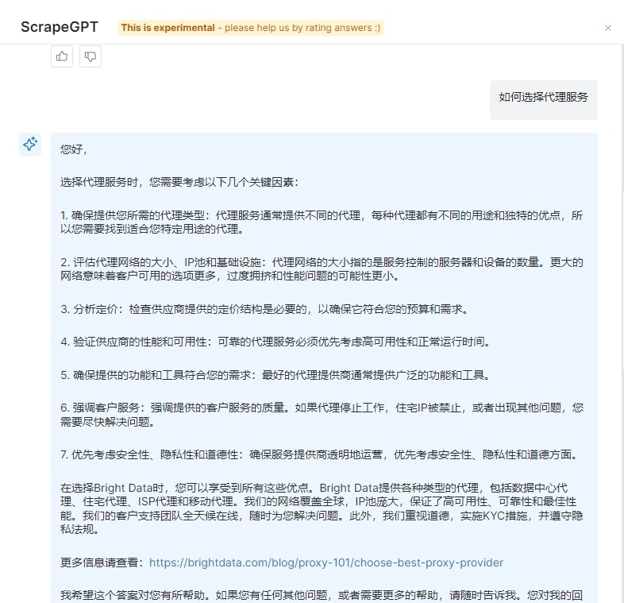Image resolution: width=624 pixels, height=603 pixels.
Task: Click the label "更多信息请查看:"
Action: point(102,562)
